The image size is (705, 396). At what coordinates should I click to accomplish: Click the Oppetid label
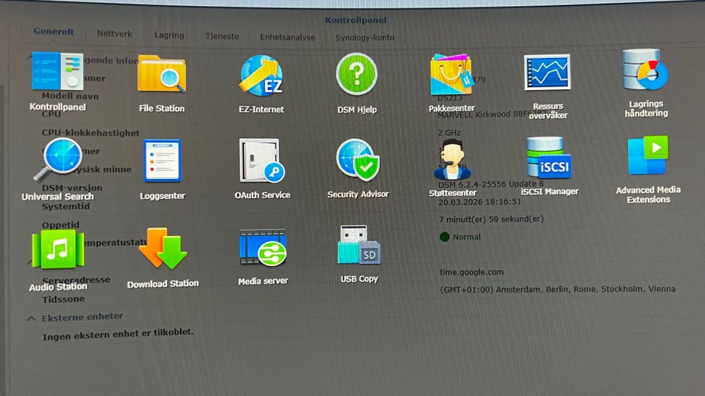[x=61, y=225]
